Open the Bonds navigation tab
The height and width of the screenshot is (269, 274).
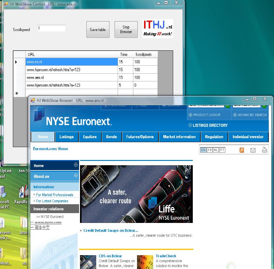[x=112, y=137]
